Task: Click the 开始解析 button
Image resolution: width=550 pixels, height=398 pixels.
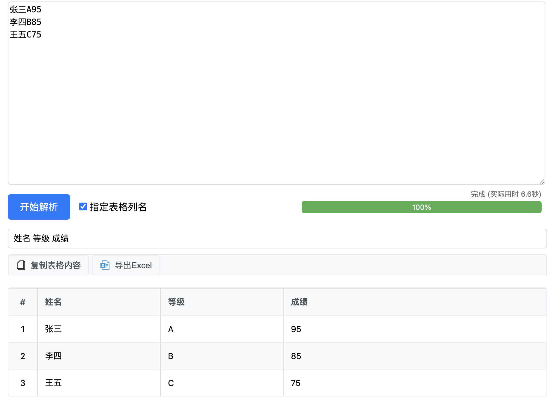Action: pyautogui.click(x=39, y=207)
